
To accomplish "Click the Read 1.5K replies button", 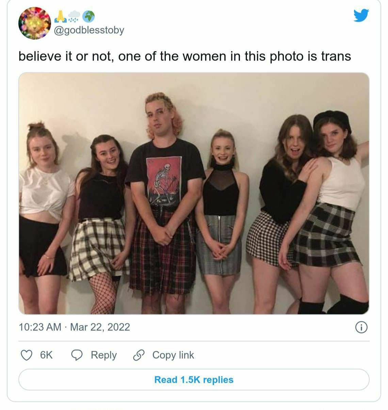I will point(194,380).
